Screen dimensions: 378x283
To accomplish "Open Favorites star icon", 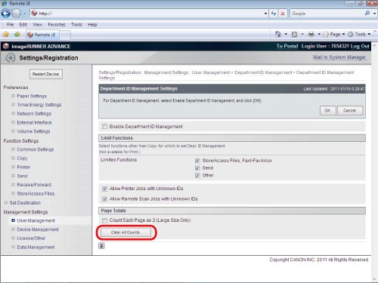I will 6,34.
